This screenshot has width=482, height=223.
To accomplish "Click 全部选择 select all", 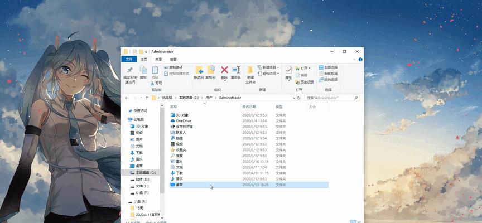I will point(328,67).
